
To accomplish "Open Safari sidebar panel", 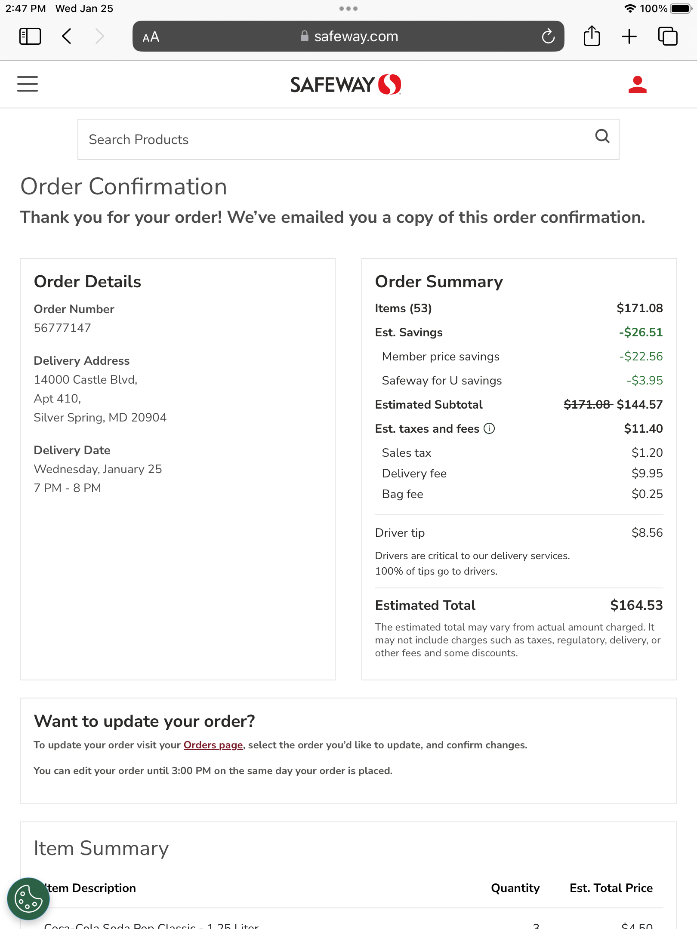I will coord(30,37).
